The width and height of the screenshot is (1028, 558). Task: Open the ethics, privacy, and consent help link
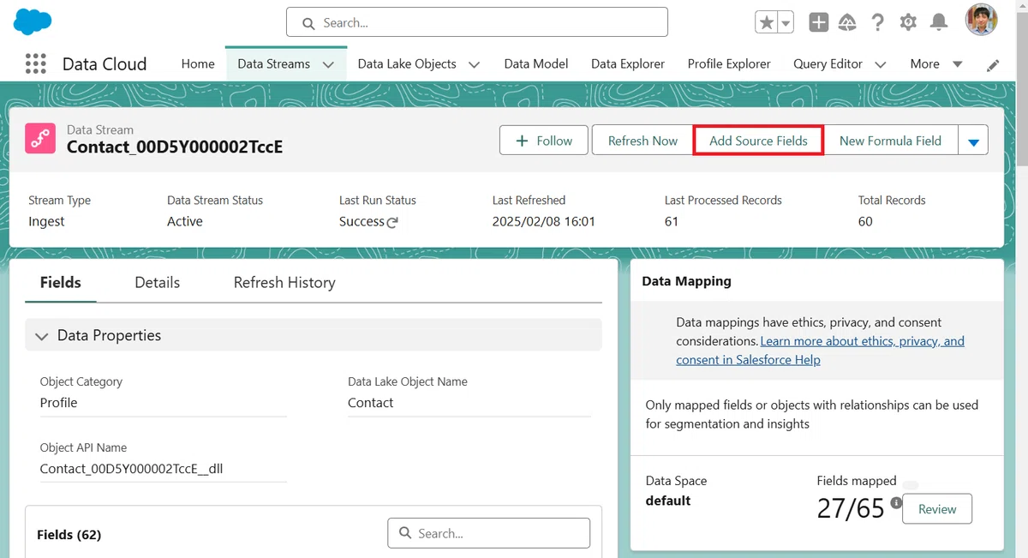821,351
